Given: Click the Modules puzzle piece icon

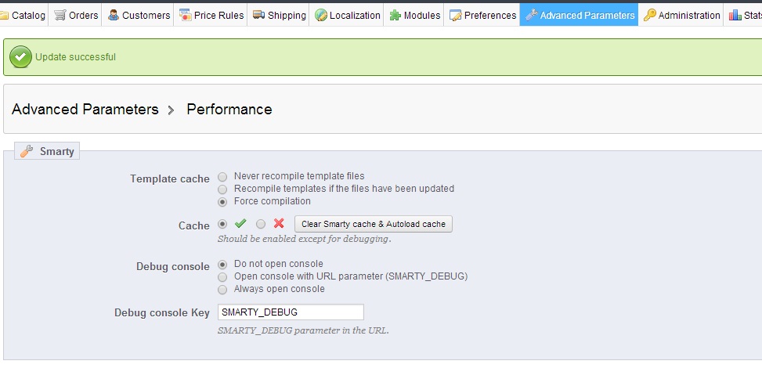Looking at the screenshot, I should (395, 15).
